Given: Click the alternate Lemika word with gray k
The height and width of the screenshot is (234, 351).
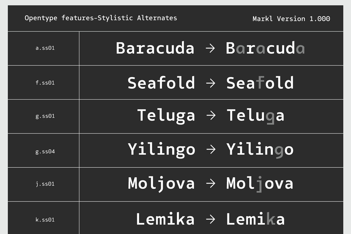Looking at the screenshot, I should (x=255, y=219).
